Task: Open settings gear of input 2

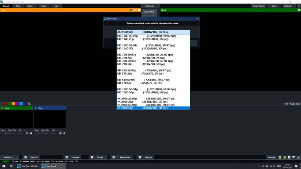Action: click(64, 133)
